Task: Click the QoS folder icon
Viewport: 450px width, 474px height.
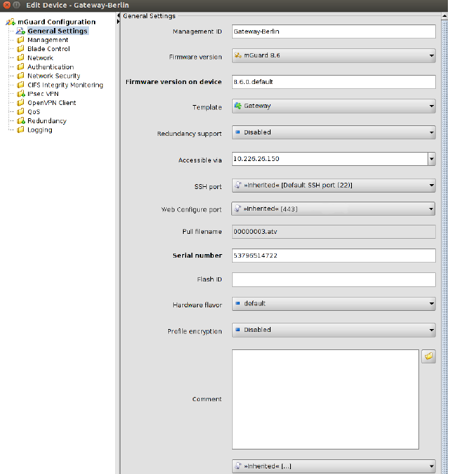Action: click(x=21, y=112)
